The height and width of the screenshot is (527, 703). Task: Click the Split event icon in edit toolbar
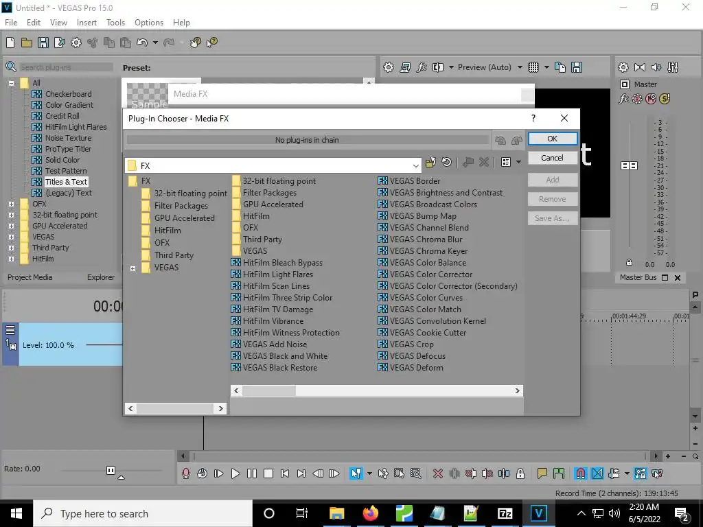point(503,473)
